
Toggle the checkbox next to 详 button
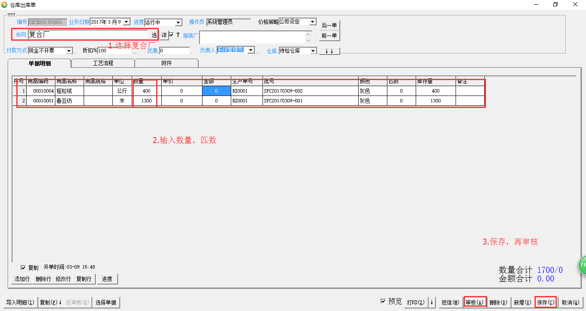tap(171, 35)
